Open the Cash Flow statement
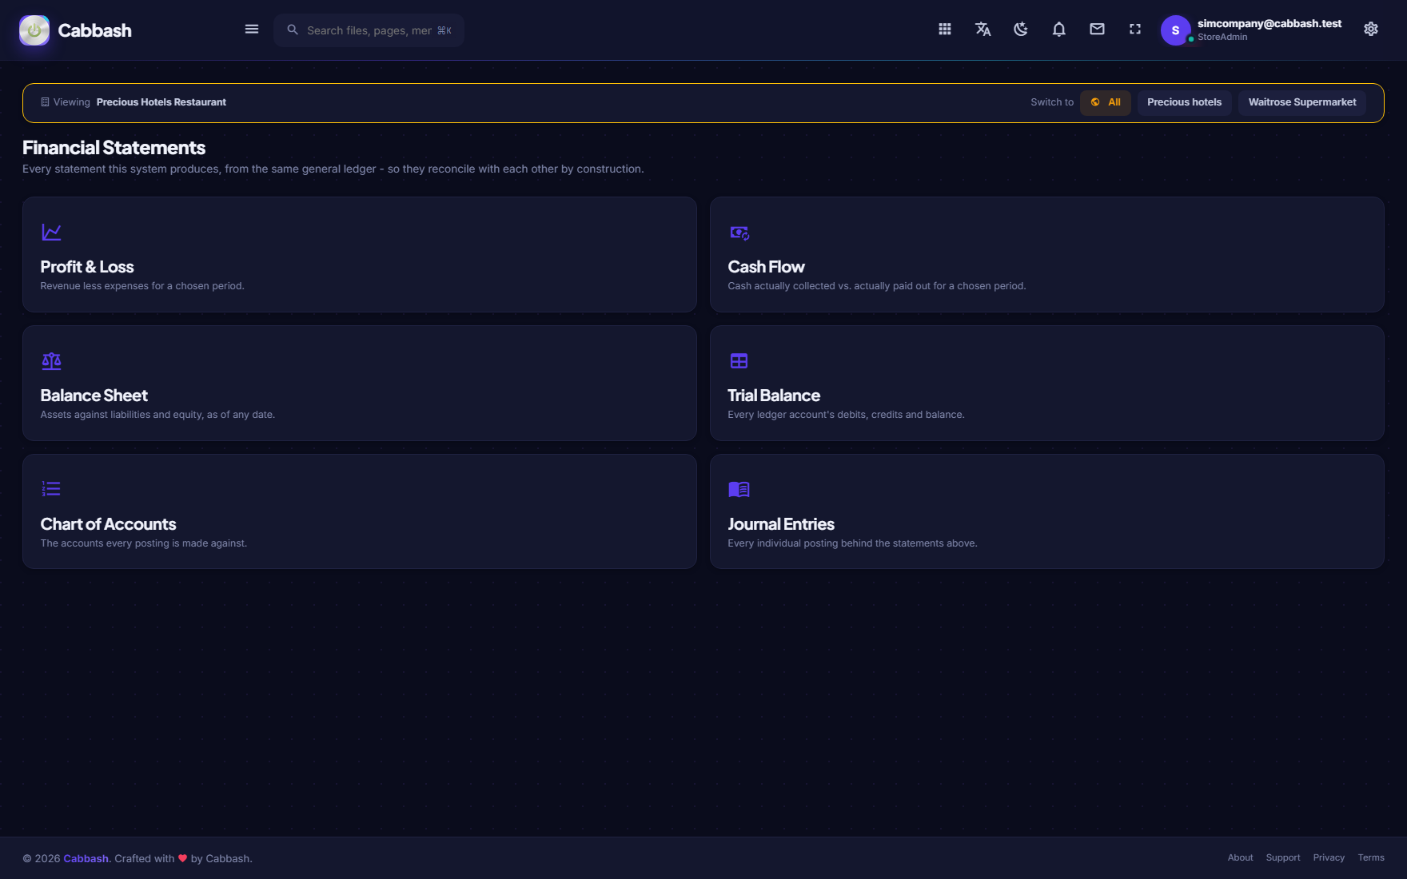The width and height of the screenshot is (1407, 879). coord(1047,254)
